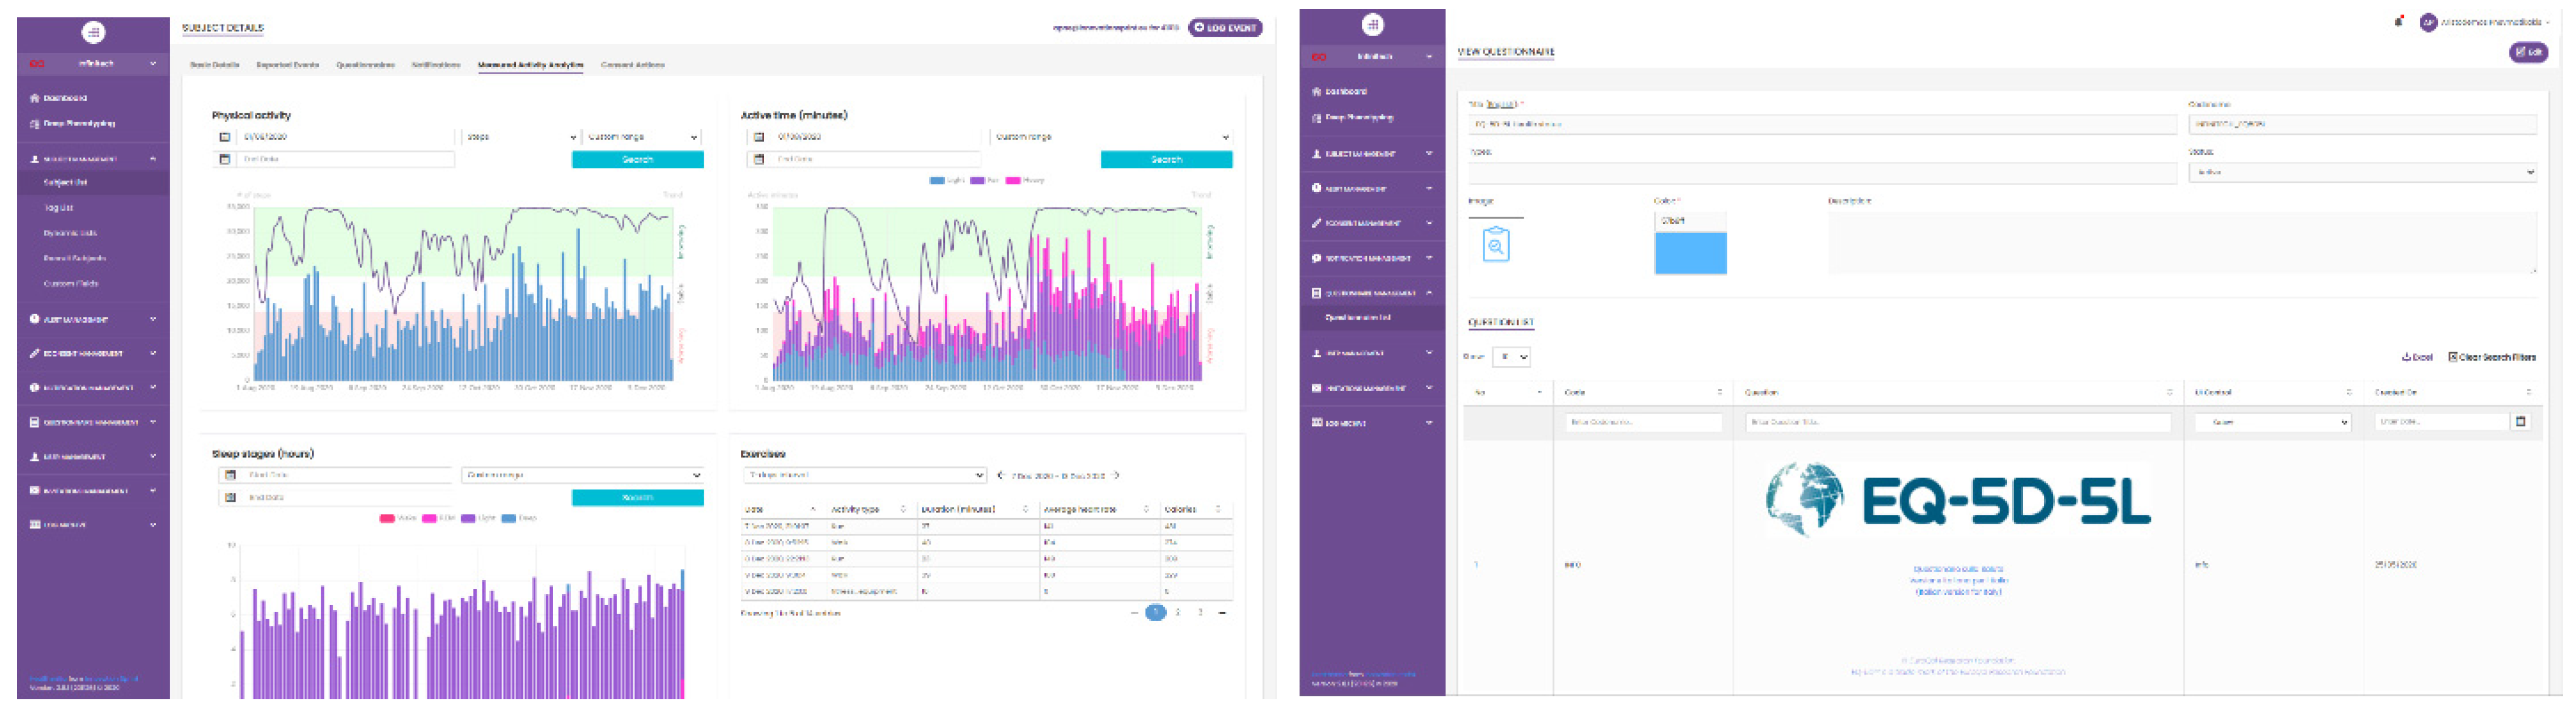Open Custom range dropdown in Active time
The image size is (2576, 720).
pyautogui.click(x=1111, y=137)
